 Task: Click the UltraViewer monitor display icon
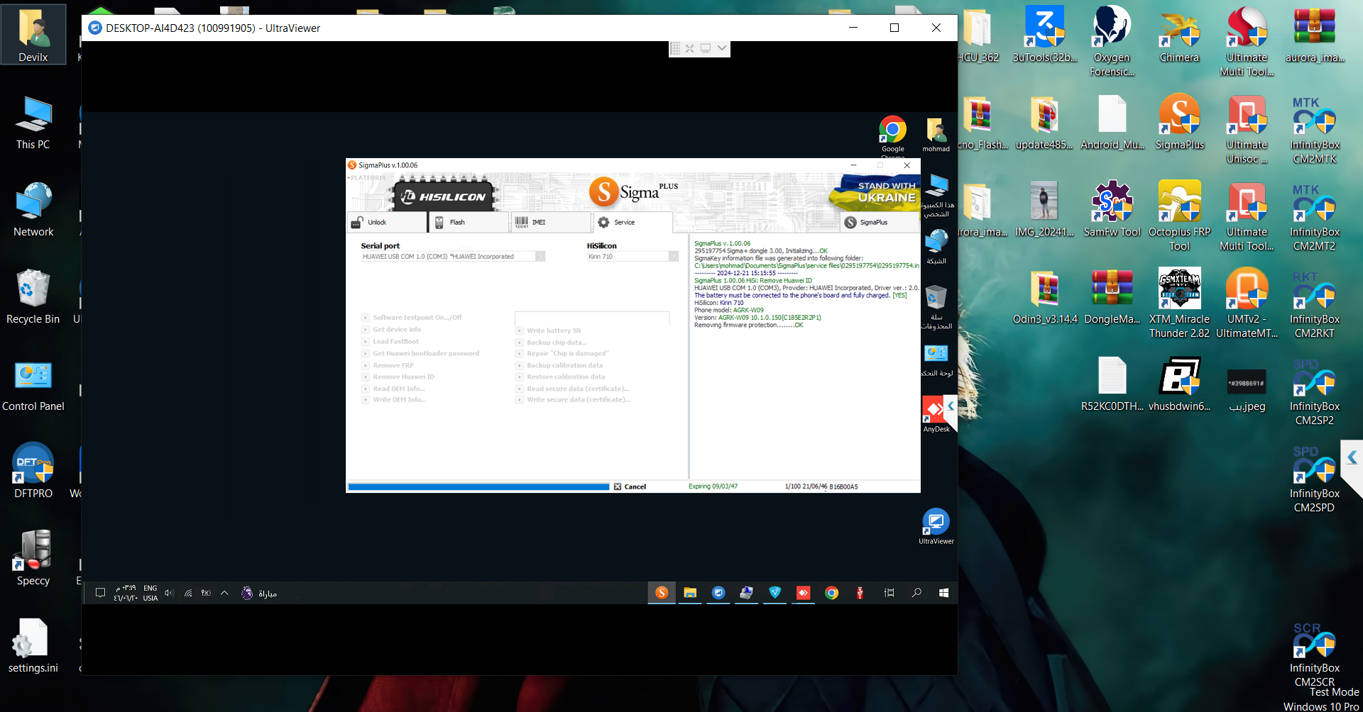(x=706, y=48)
